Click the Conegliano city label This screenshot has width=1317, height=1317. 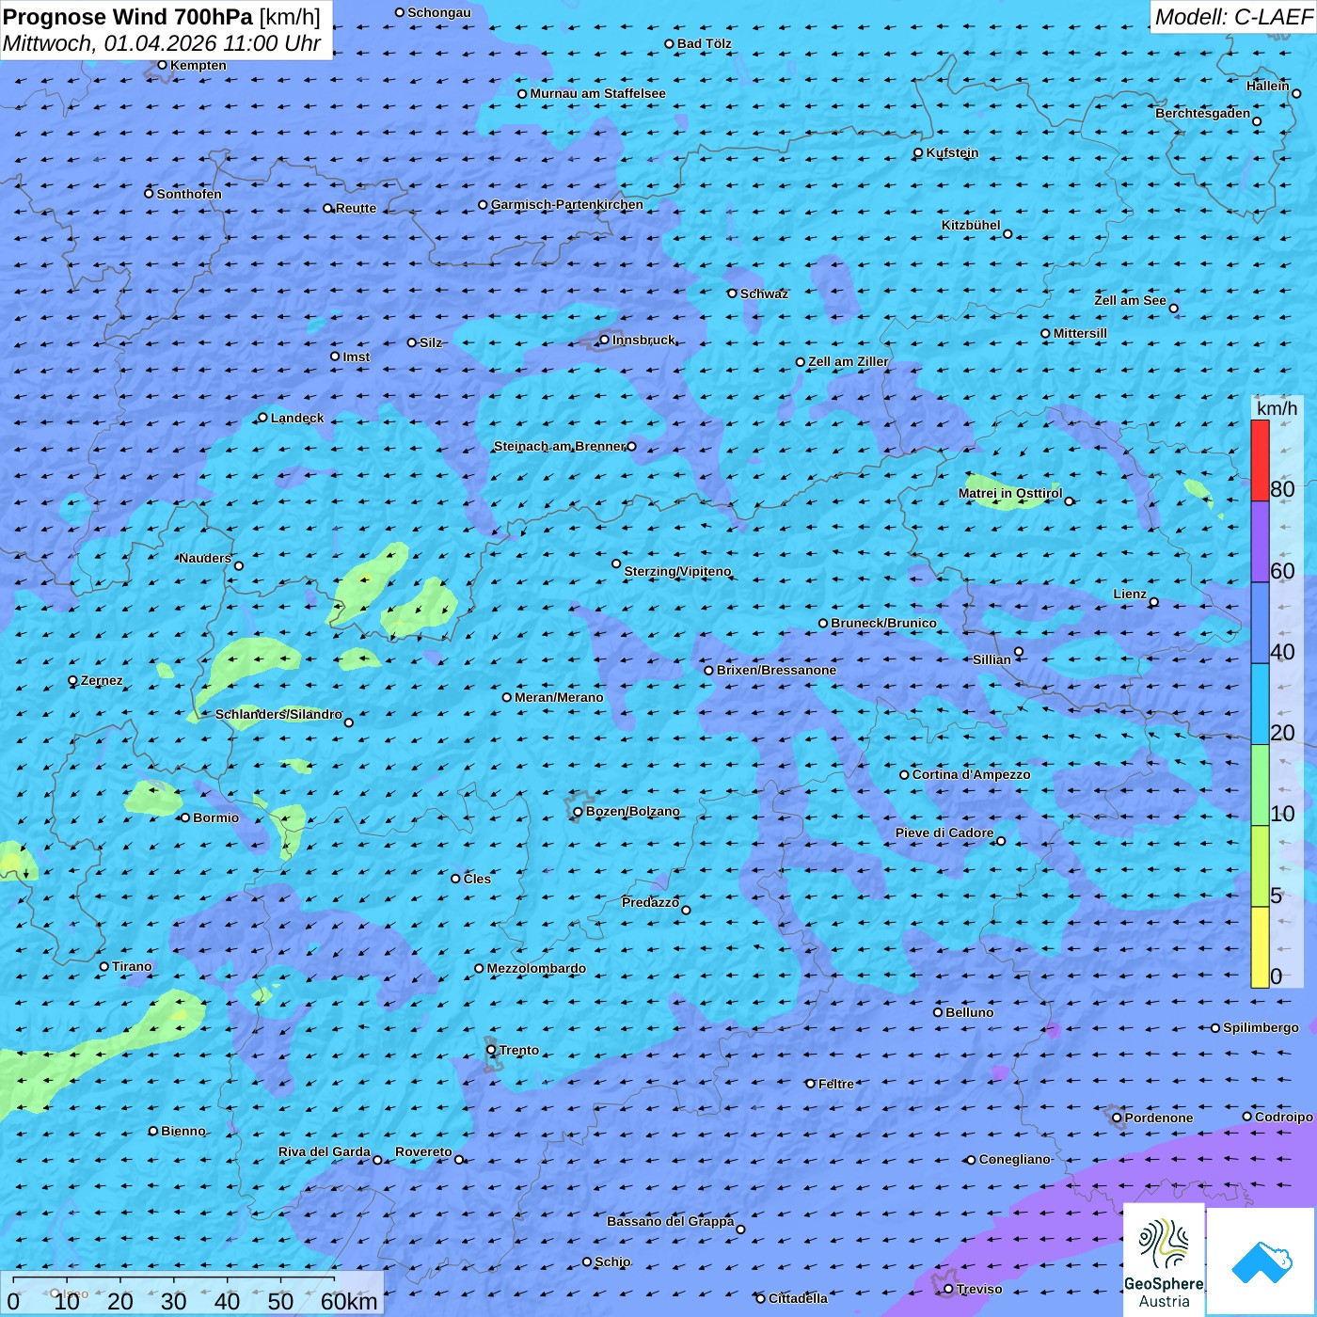click(1014, 1159)
